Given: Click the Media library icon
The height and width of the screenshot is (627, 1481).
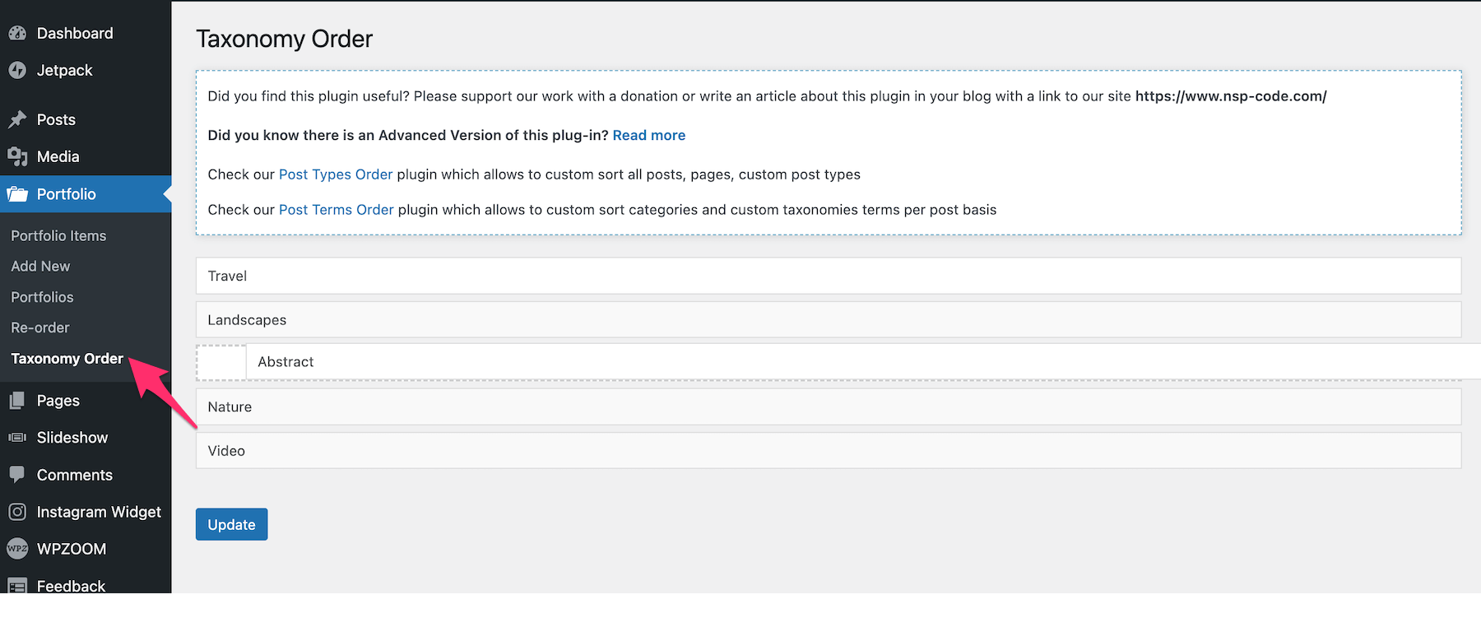Looking at the screenshot, I should click(17, 156).
